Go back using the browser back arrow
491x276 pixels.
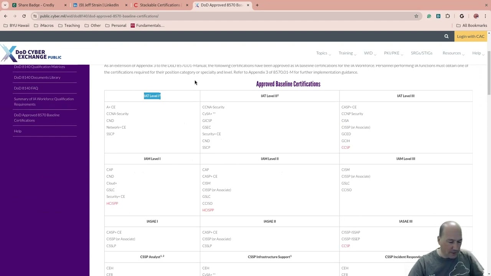[x=5, y=16]
